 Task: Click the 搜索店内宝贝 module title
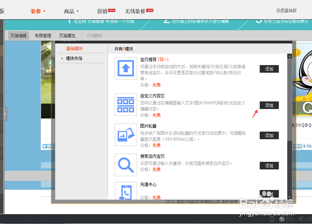click(x=152, y=156)
